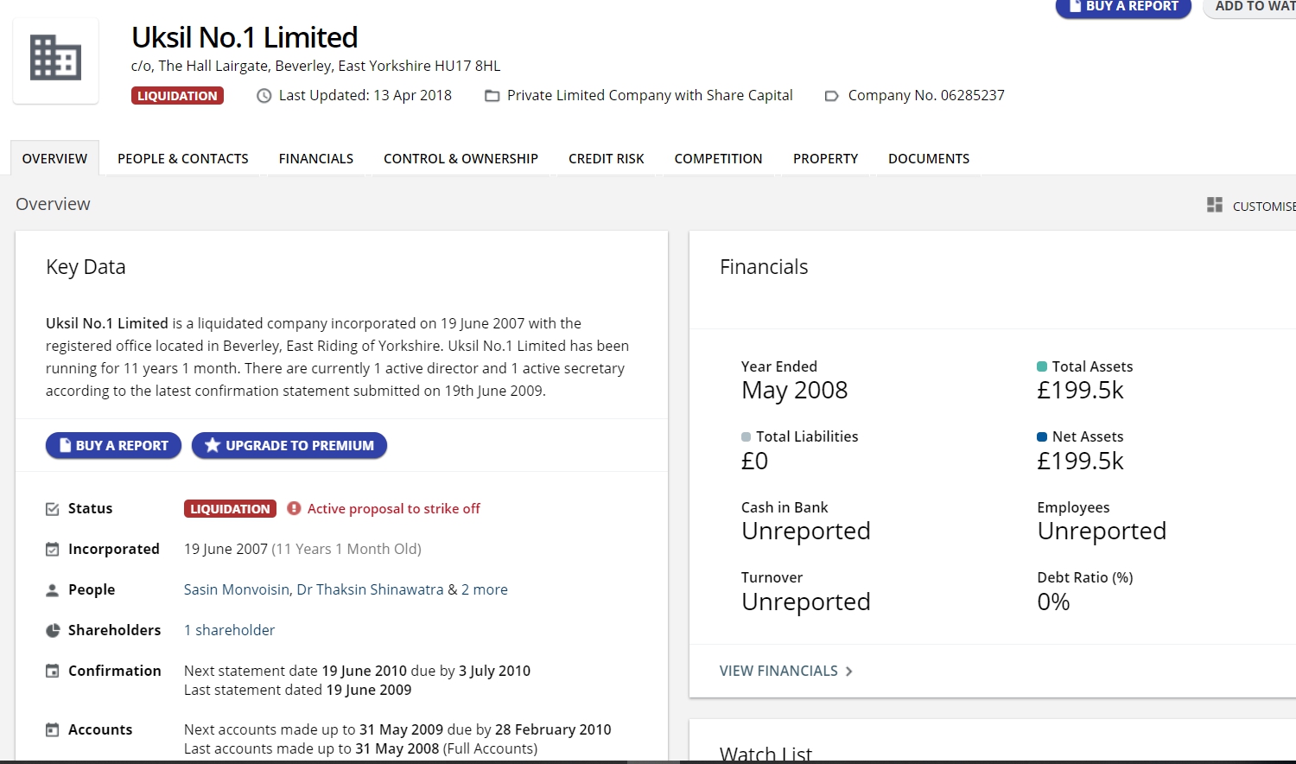Click the company building logo icon
Image resolution: width=1296 pixels, height=764 pixels.
point(55,59)
